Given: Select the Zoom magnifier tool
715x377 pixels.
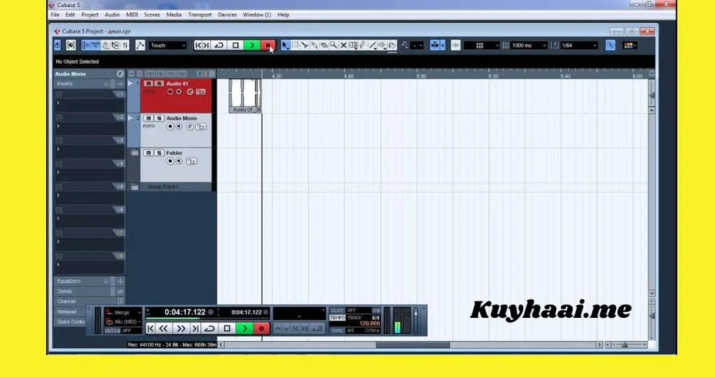Looking at the screenshot, I should 334,45.
